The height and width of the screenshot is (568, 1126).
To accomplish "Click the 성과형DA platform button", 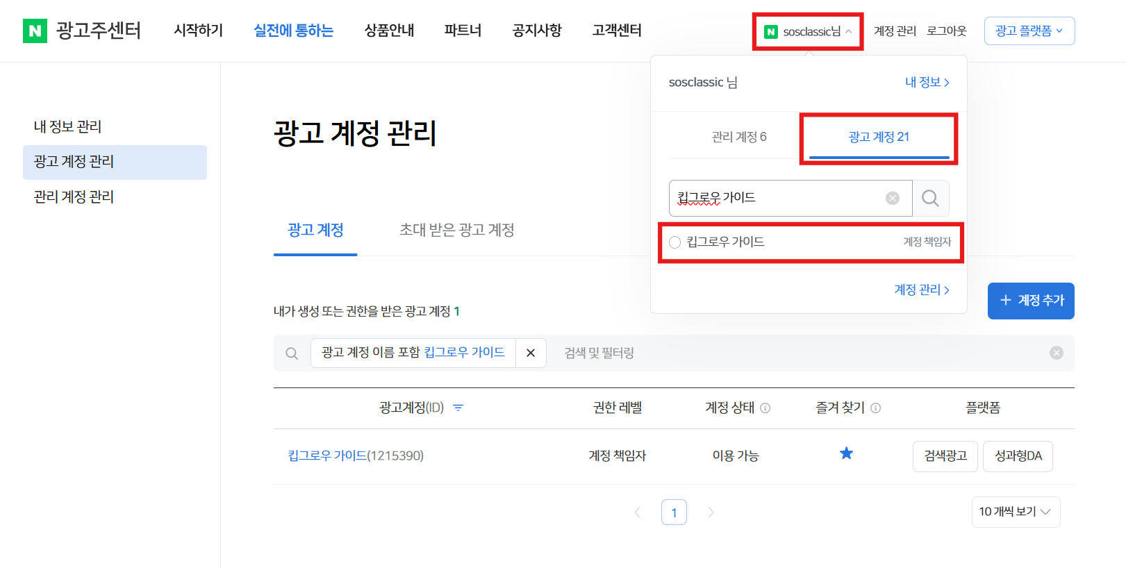I will [x=1018, y=456].
